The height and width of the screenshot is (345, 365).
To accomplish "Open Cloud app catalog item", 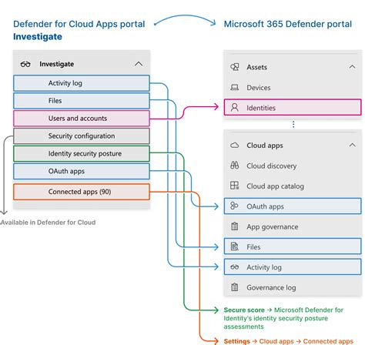I will coord(275,186).
